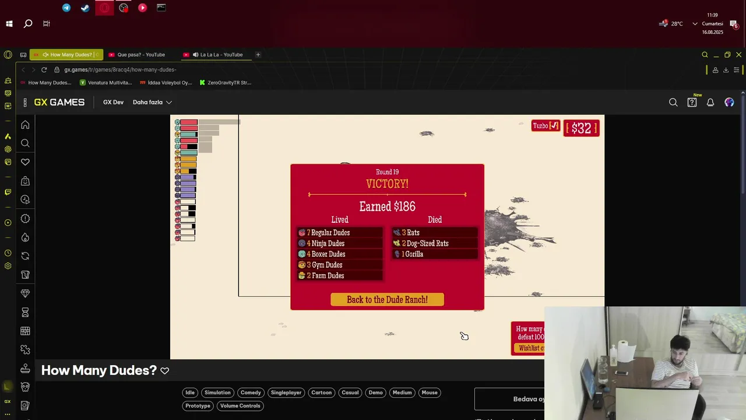This screenshot has width=746, height=420.
Task: Open a new browser tab
Action: click(258, 55)
